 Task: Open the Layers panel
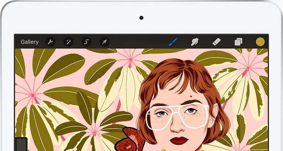[238, 42]
